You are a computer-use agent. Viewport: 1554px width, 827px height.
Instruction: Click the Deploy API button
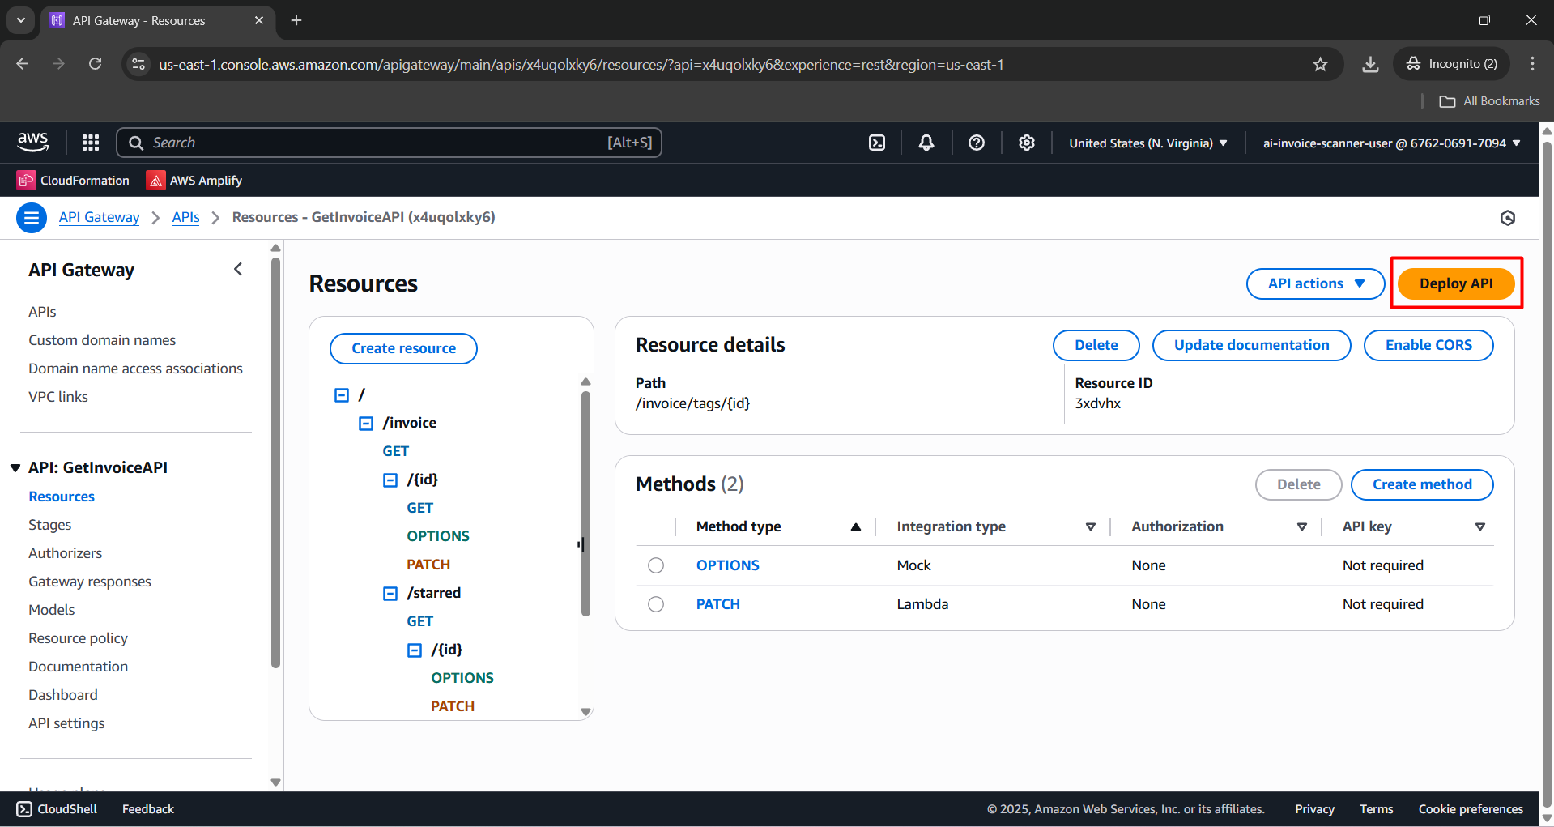pyautogui.click(x=1455, y=283)
